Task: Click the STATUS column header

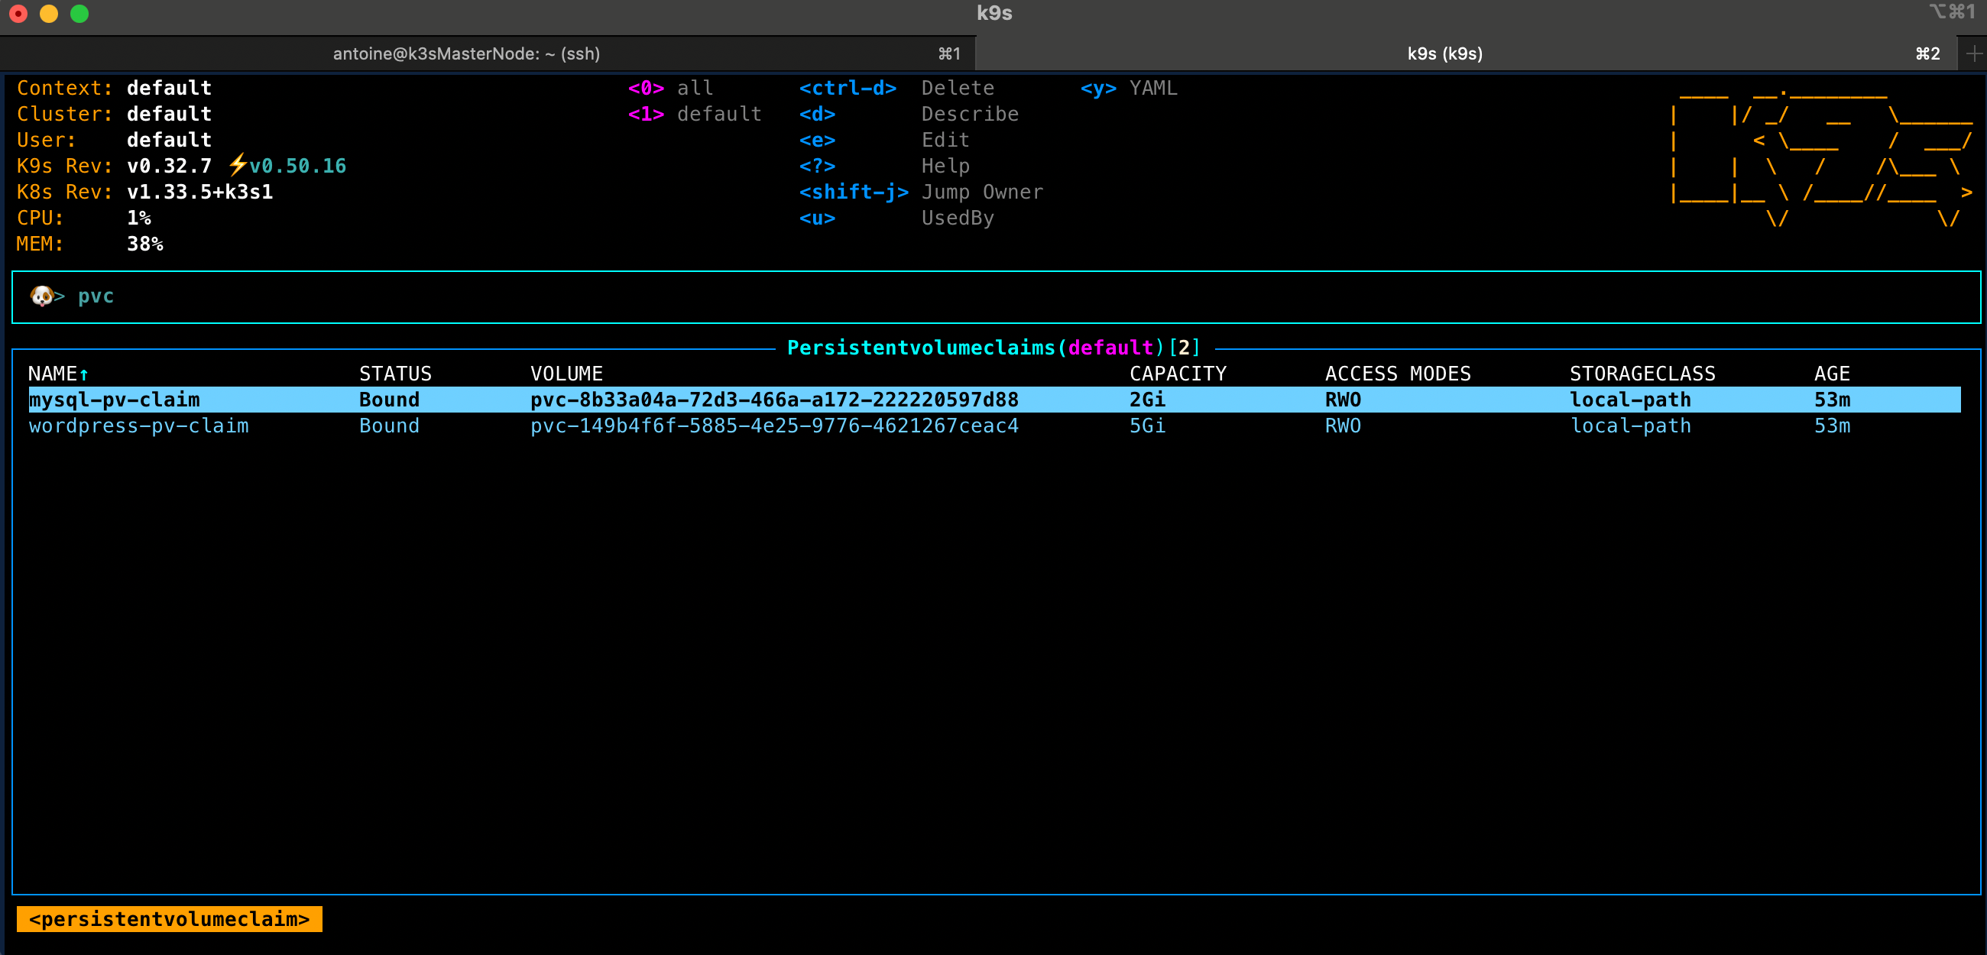Action: 395,374
